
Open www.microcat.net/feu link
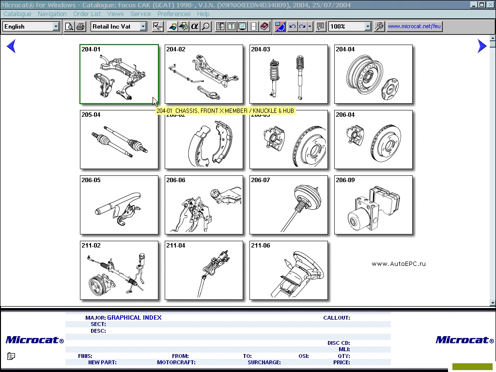click(414, 26)
